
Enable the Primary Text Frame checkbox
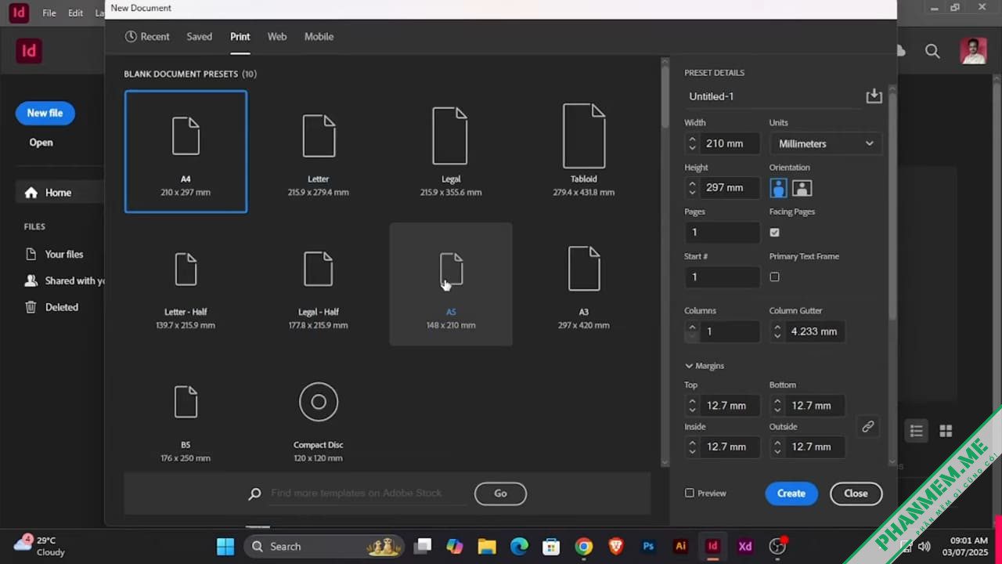coord(774,277)
